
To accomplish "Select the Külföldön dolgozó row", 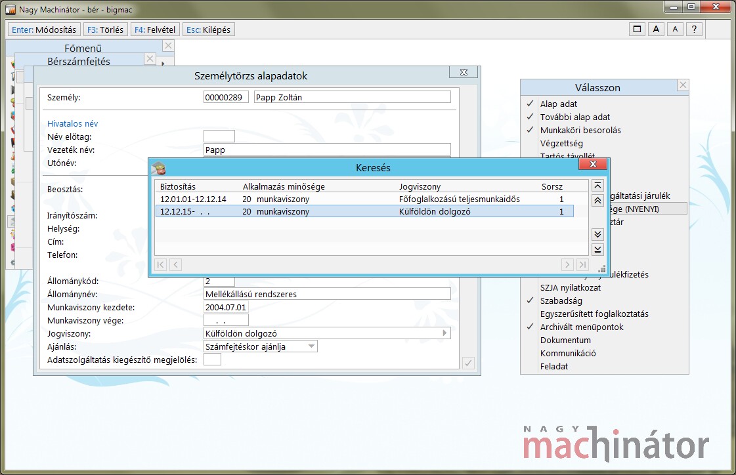I will coord(364,211).
